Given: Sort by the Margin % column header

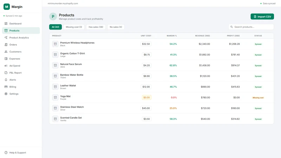Looking at the screenshot, I should tap(172, 36).
